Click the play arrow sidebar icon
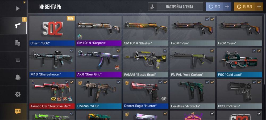This screenshot has height=120, width=266. pos(18,8)
